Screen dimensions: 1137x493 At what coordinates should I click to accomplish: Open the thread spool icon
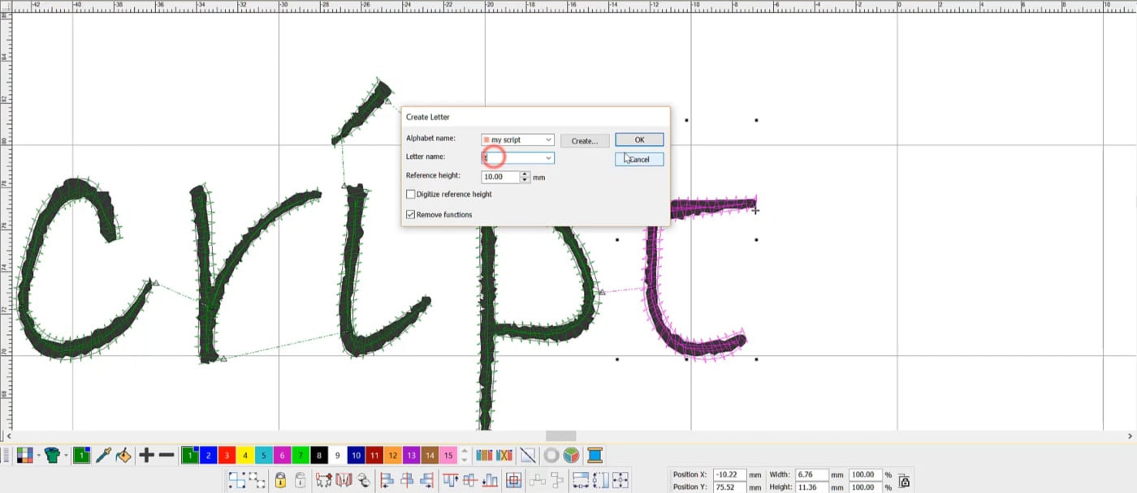[x=594, y=455]
